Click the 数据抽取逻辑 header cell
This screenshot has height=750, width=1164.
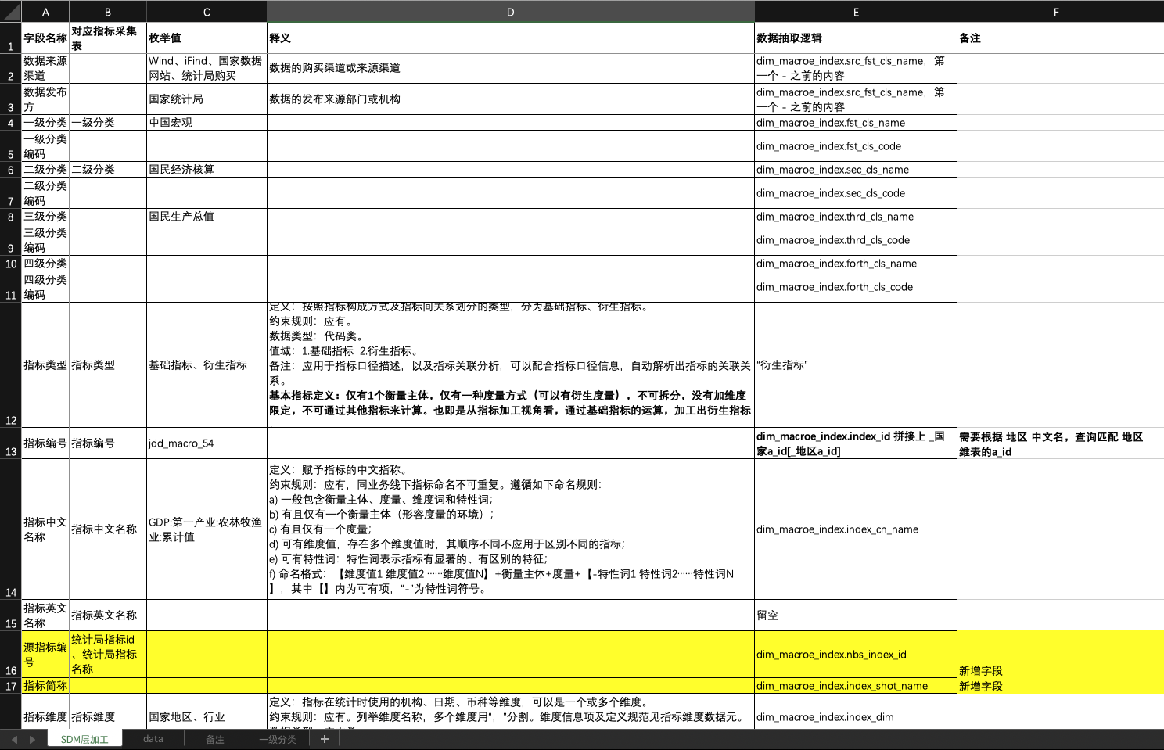point(856,38)
